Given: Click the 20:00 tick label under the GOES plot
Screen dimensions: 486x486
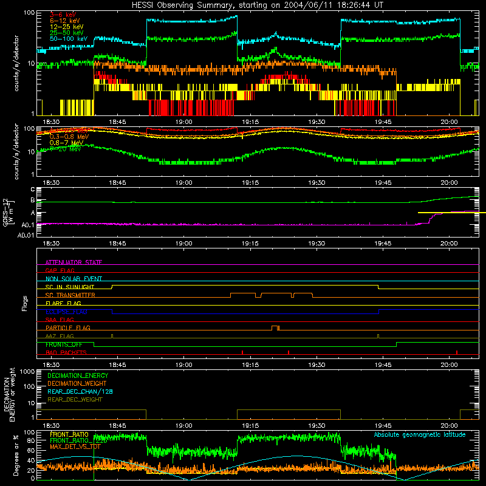Looking at the screenshot, I should [449, 244].
